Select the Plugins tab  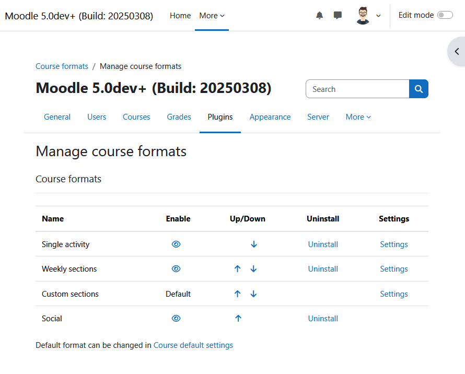[x=220, y=117]
